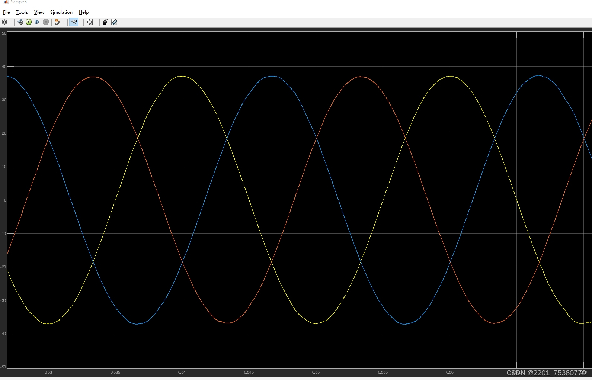This screenshot has width=592, height=380.
Task: Click the y-axis label -20
Action: [x=3, y=267]
